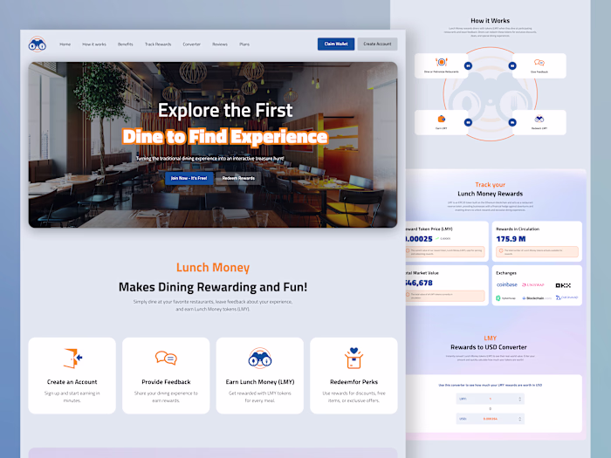Click the info icon in Total Market Value note
The height and width of the screenshot is (458, 611).
[x=408, y=295]
